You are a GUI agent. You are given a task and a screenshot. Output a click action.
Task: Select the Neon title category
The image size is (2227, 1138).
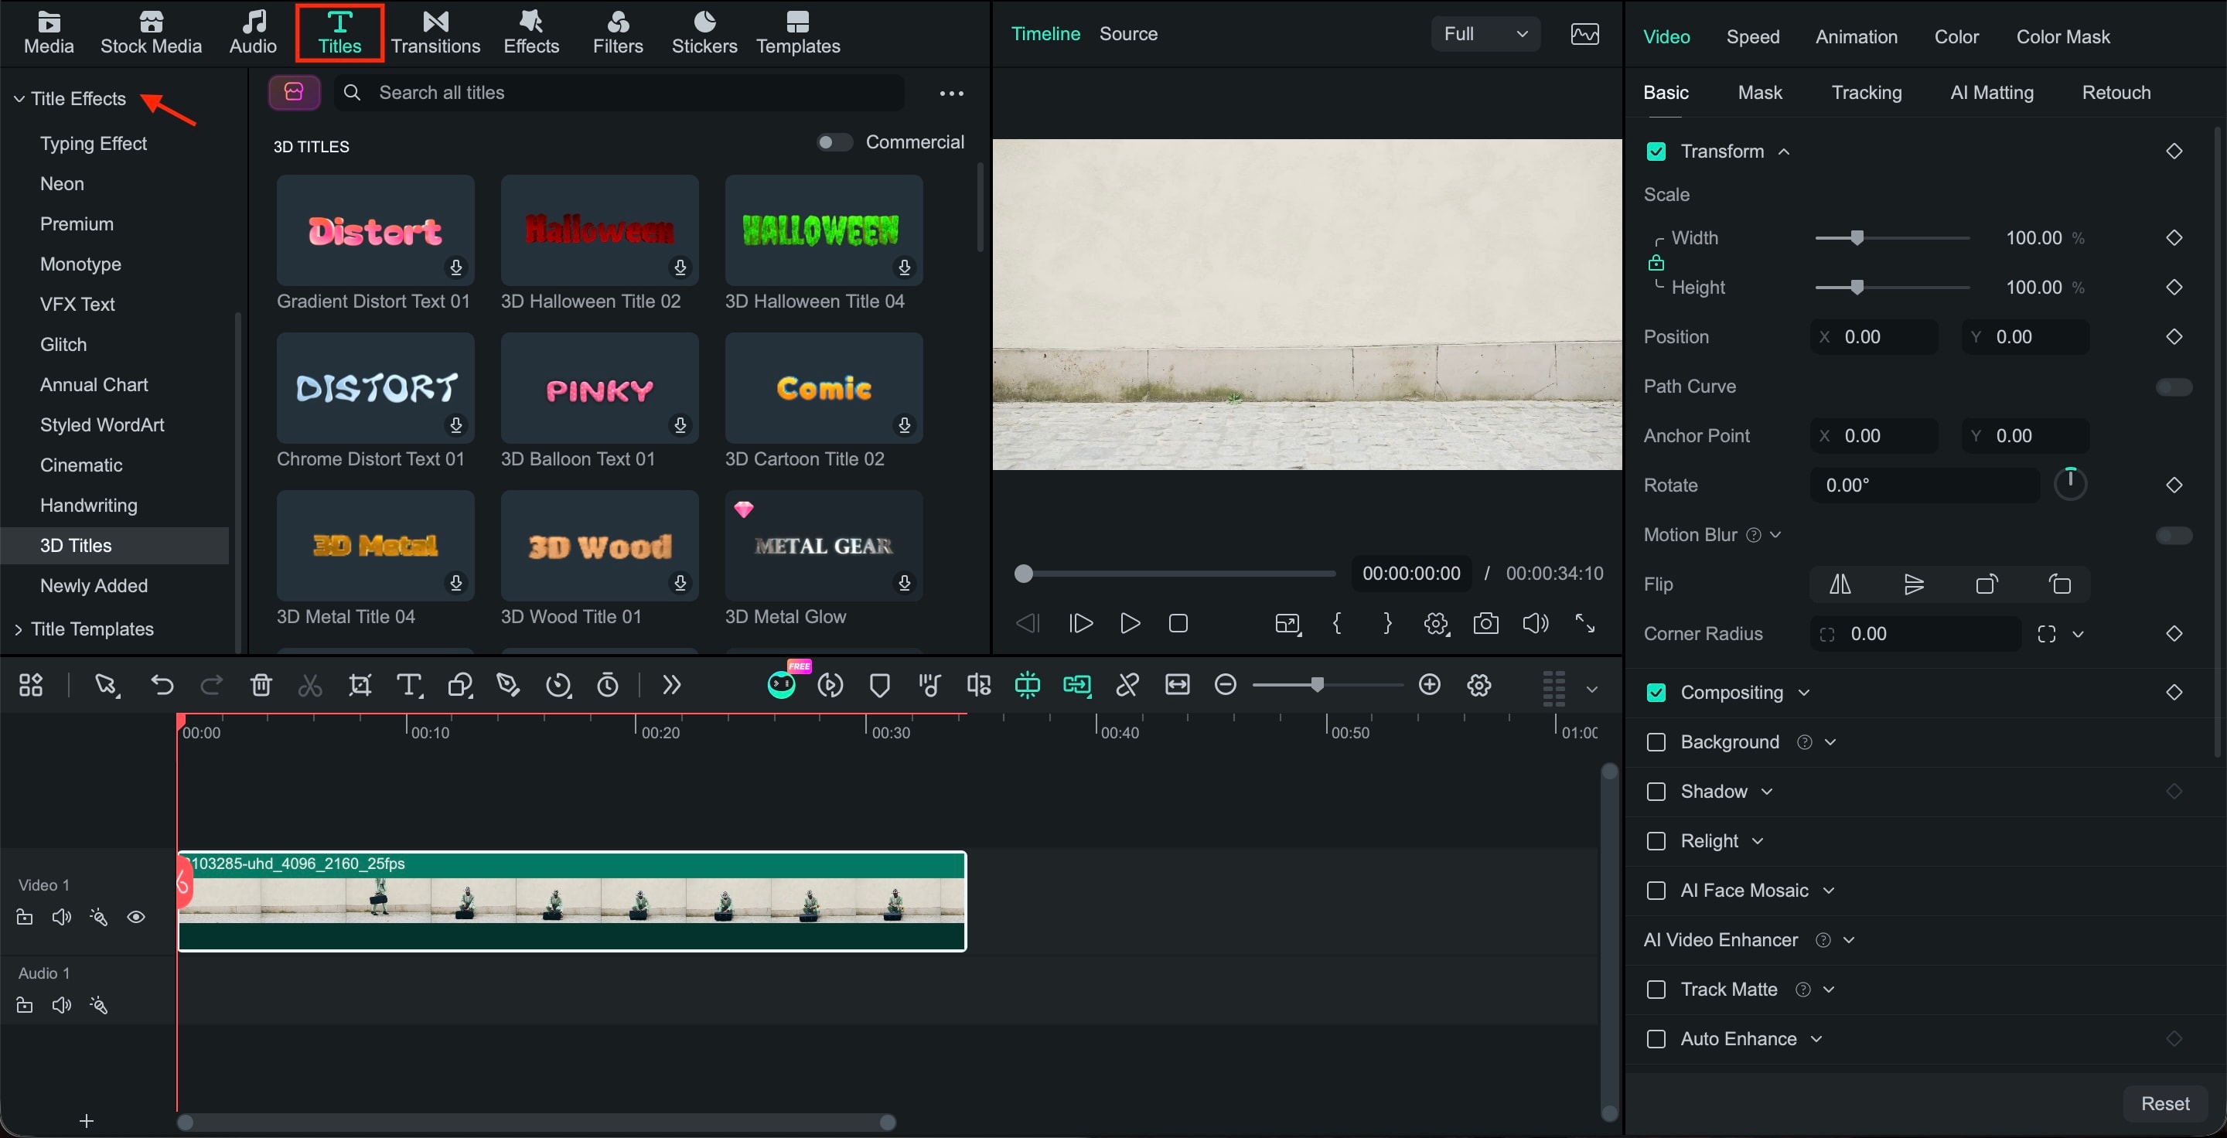click(62, 183)
